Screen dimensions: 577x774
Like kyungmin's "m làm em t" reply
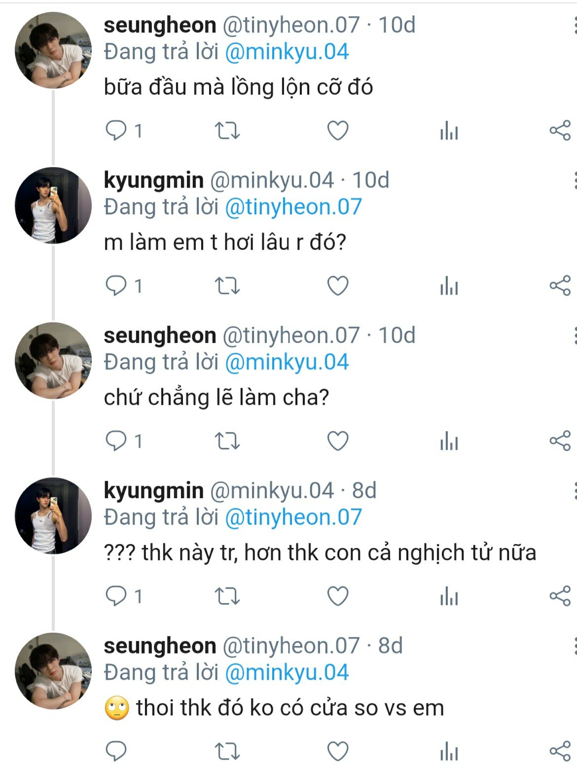click(x=338, y=286)
